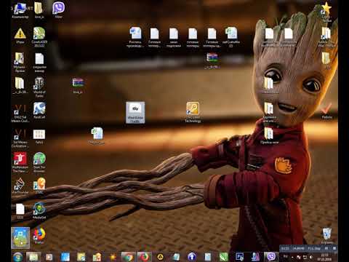Switch to Viber on the taskbar

point(271,257)
